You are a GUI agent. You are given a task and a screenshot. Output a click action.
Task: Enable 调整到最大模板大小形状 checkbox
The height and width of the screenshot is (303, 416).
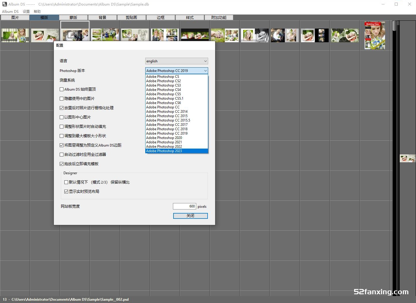(x=61, y=136)
